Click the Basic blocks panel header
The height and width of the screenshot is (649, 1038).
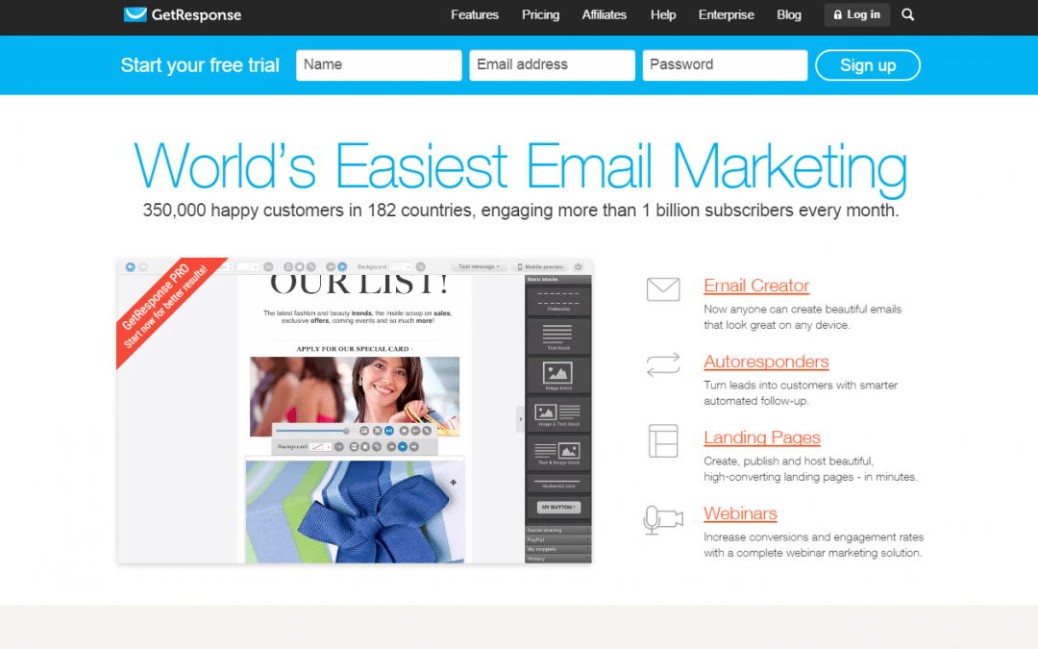(x=558, y=280)
